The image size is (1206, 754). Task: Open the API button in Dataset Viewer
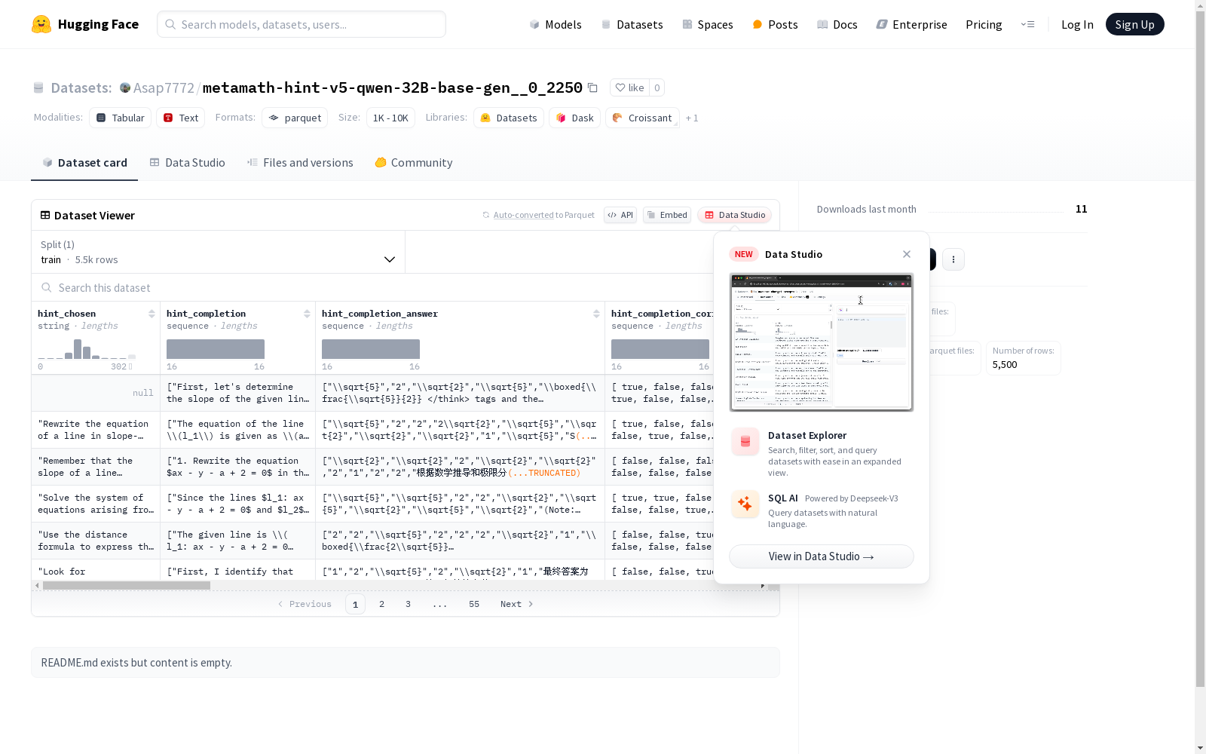620,215
